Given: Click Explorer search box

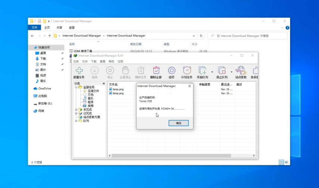Looking at the screenshot, I should point(247,36).
